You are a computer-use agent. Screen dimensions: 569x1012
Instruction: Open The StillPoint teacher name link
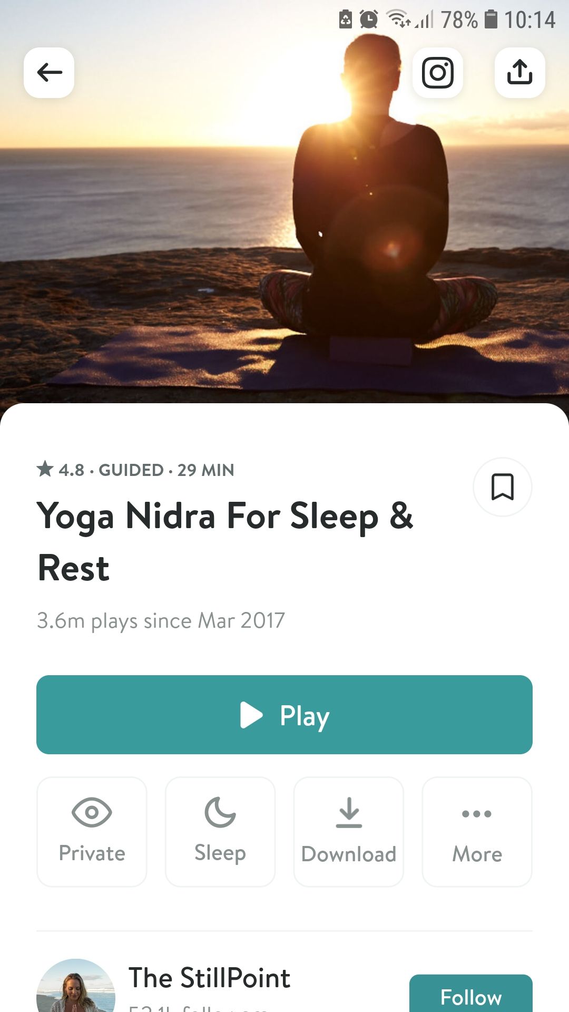coord(210,978)
